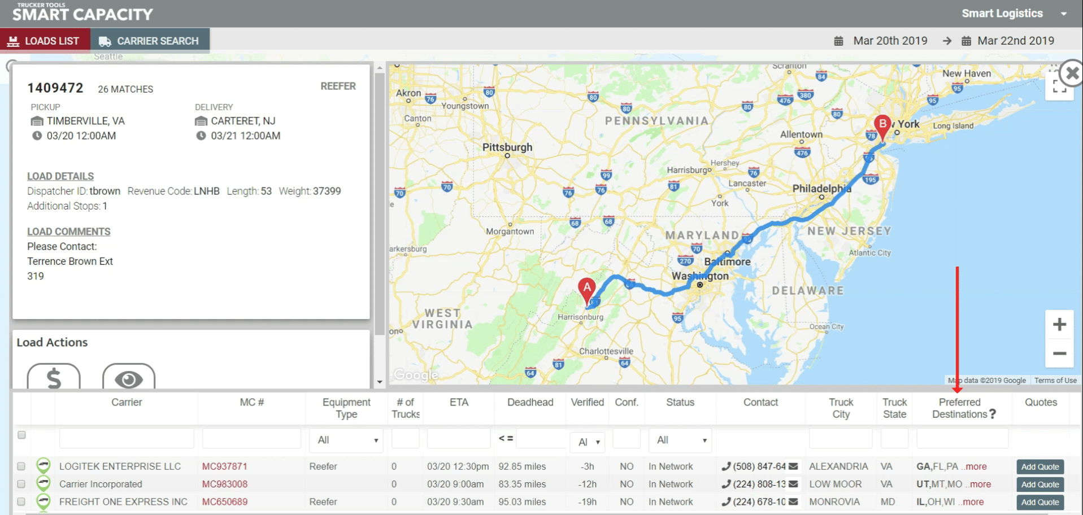Open MC983008 carrier link

click(225, 484)
